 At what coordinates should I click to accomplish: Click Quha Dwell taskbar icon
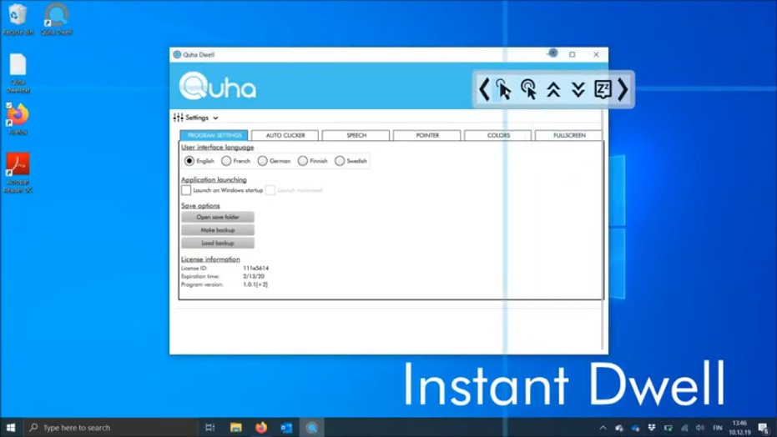click(311, 427)
